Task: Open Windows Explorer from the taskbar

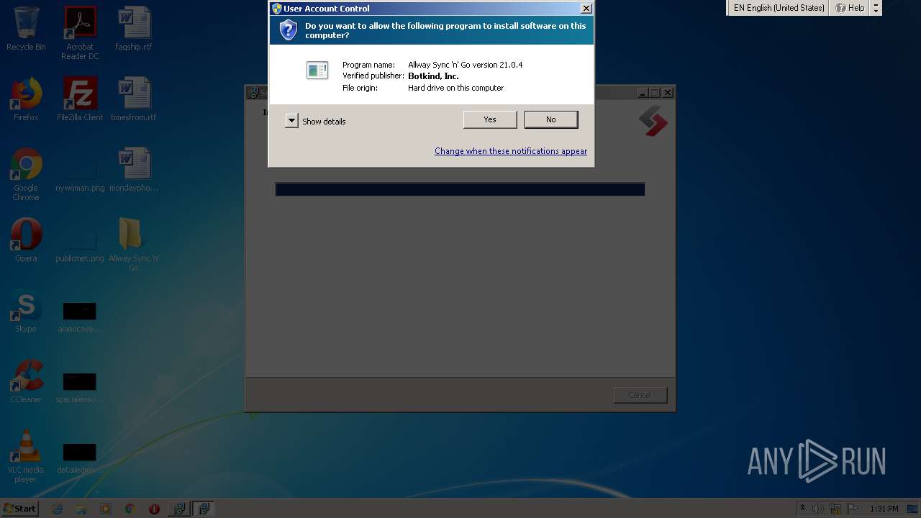Action: [x=81, y=509]
